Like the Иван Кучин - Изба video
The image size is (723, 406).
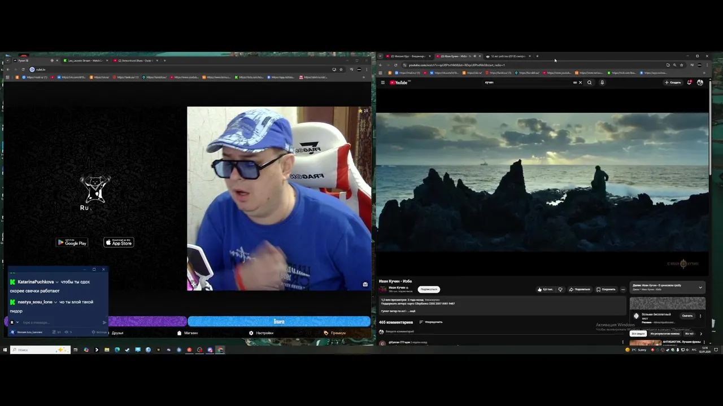[546, 289]
